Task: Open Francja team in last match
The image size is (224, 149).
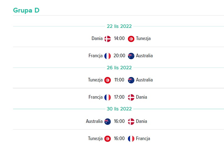Action: click(143, 138)
